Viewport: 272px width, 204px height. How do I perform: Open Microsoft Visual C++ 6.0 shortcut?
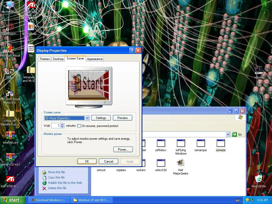10,53
